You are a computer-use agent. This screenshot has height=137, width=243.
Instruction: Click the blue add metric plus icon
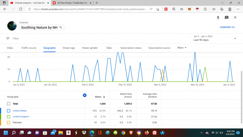coord(85,95)
